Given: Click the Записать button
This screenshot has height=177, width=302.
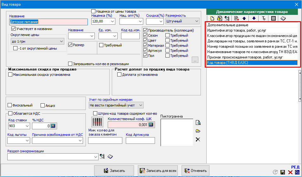Looking at the screenshot, I should [x=114, y=170].
